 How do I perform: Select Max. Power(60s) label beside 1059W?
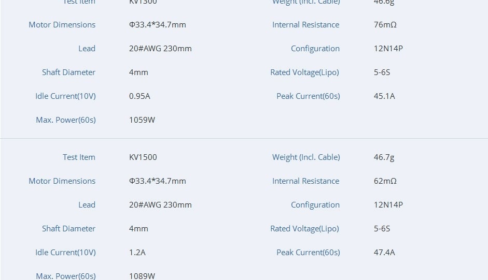[x=66, y=120]
